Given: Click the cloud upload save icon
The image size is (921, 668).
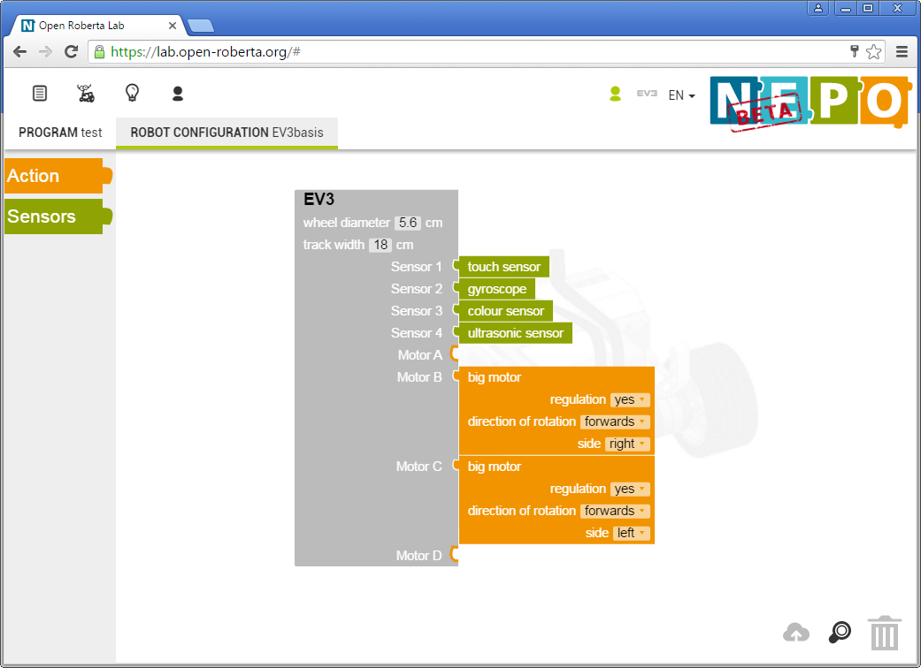Looking at the screenshot, I should point(796,633).
